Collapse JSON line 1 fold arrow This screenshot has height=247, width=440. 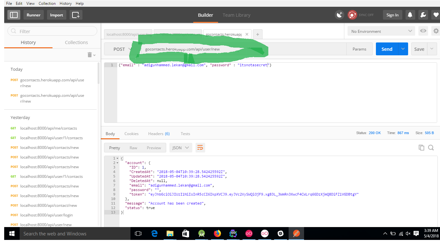coord(118,158)
